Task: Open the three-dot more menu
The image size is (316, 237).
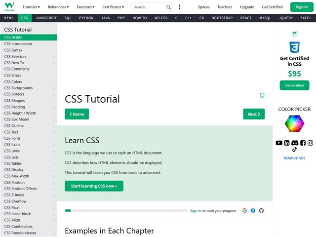Action: [179, 7]
